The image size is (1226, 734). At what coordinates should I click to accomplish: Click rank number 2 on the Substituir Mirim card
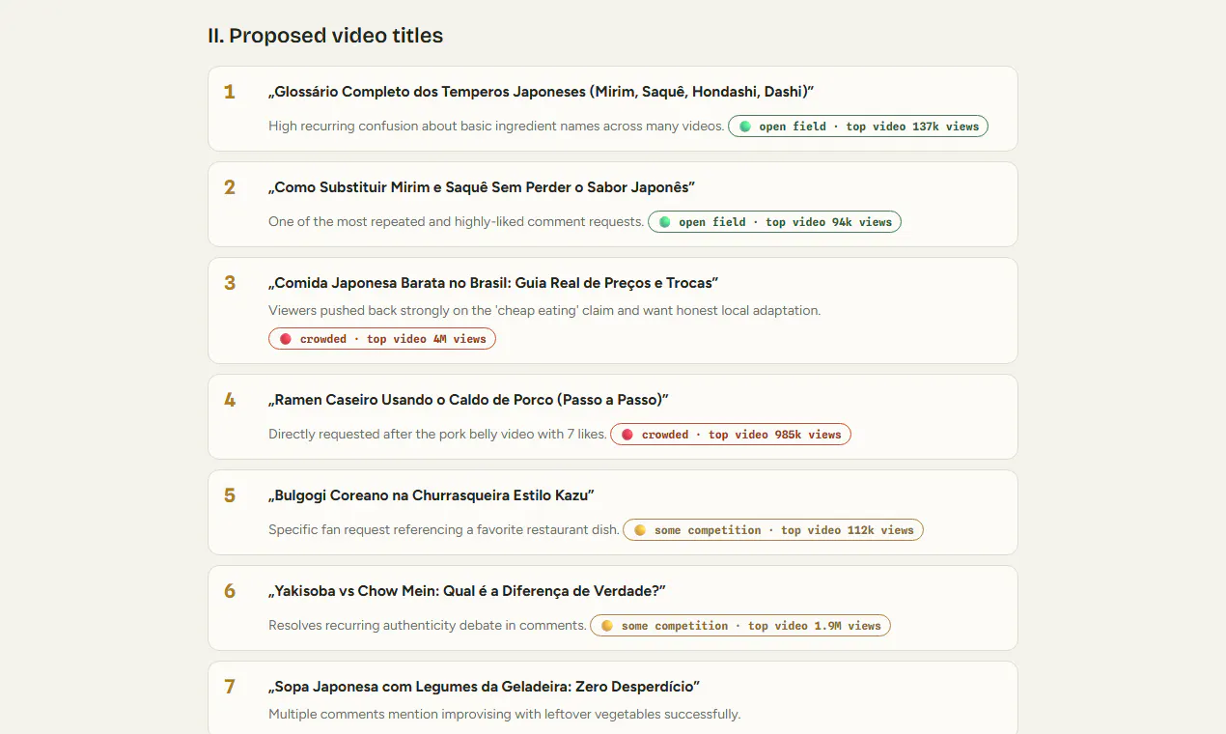click(x=230, y=187)
